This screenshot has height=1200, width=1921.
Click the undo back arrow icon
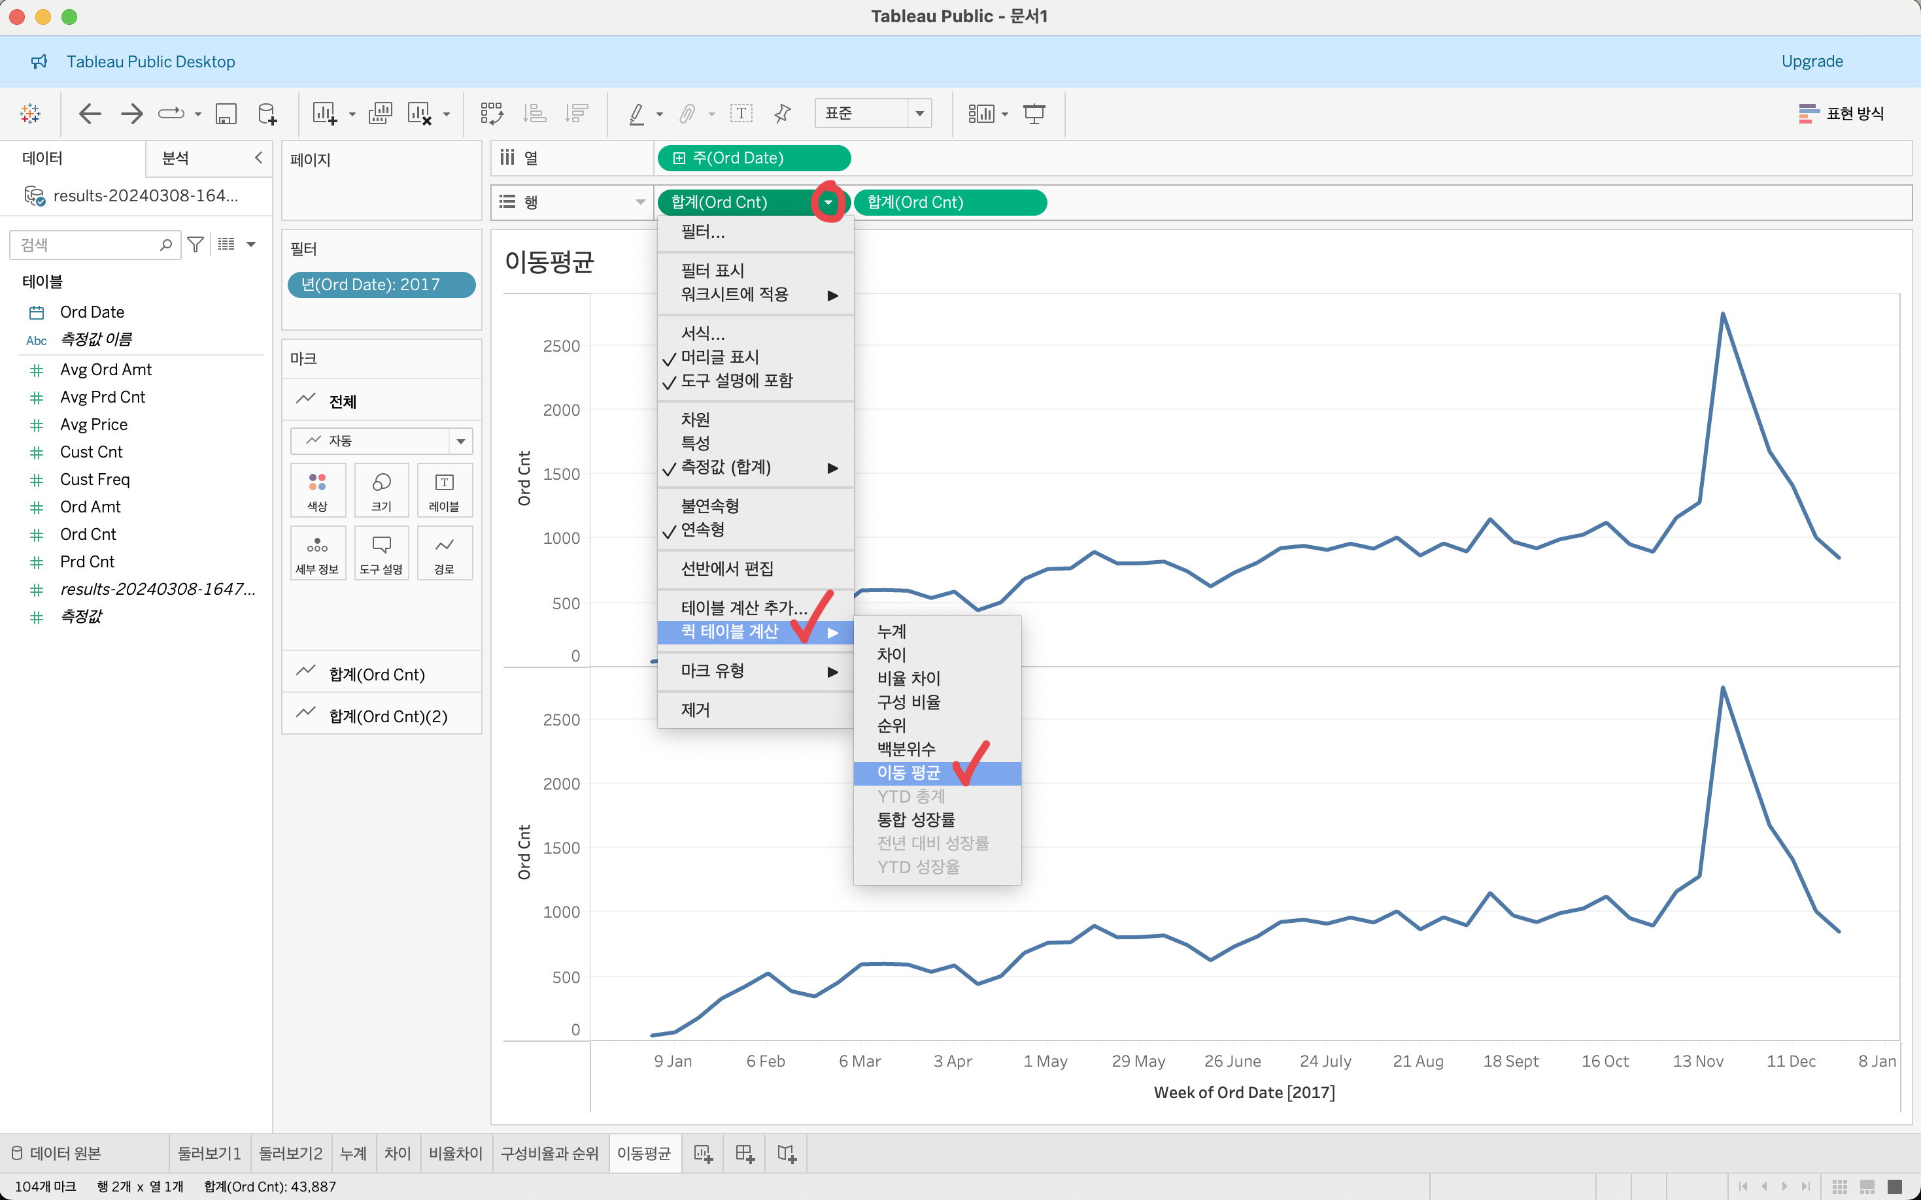(x=90, y=114)
